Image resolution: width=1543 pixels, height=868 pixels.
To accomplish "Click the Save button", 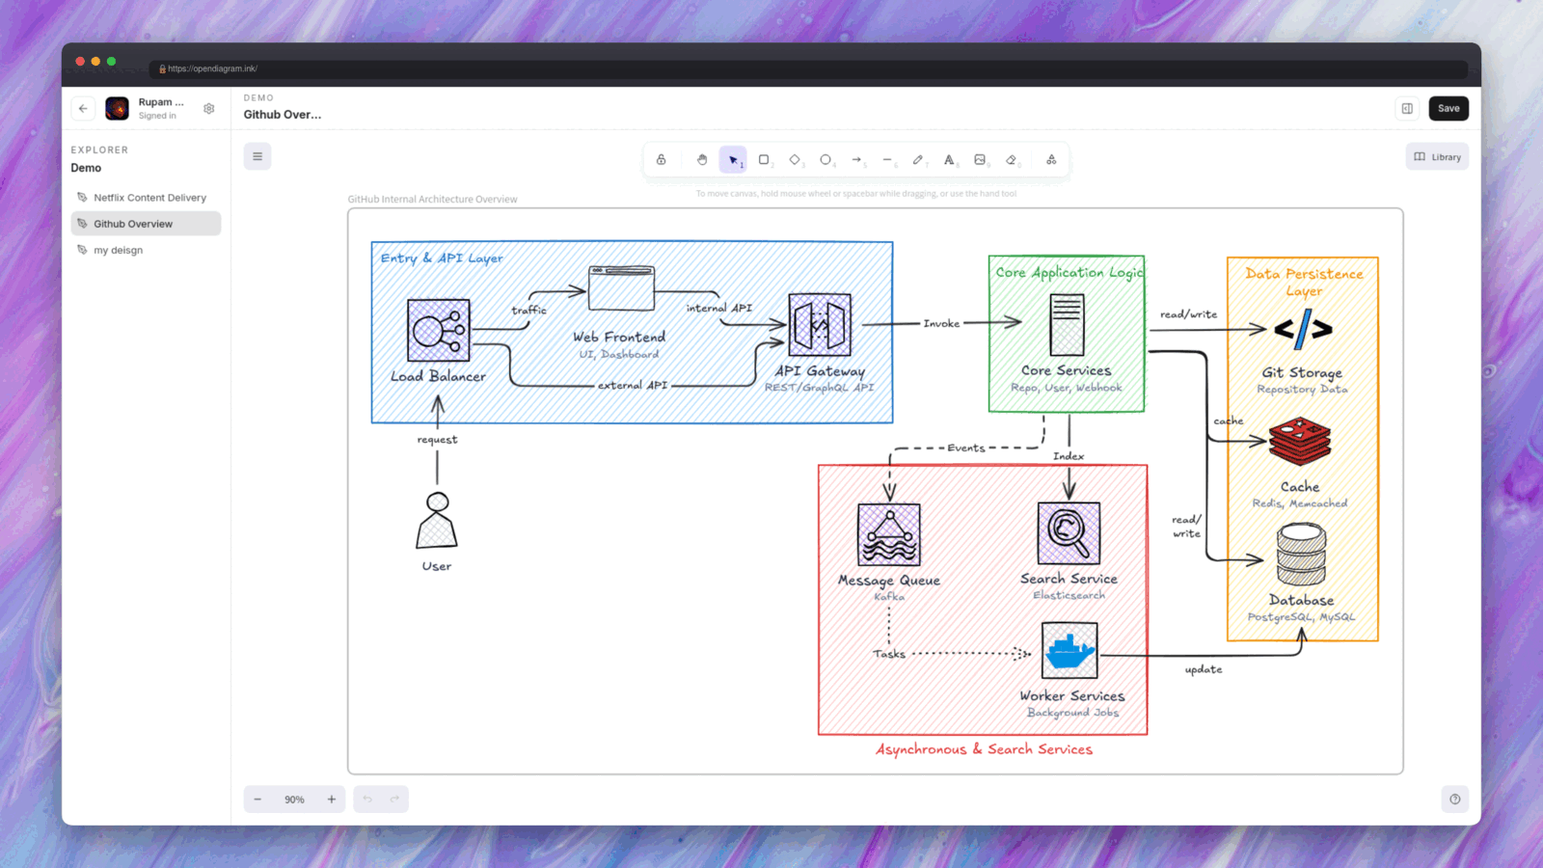I will (1448, 109).
